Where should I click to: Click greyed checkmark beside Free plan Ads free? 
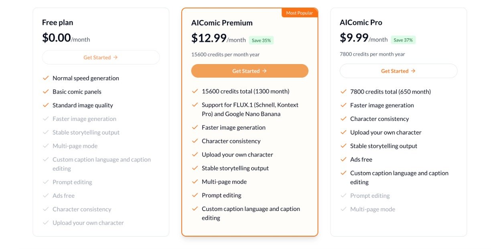(x=46, y=196)
